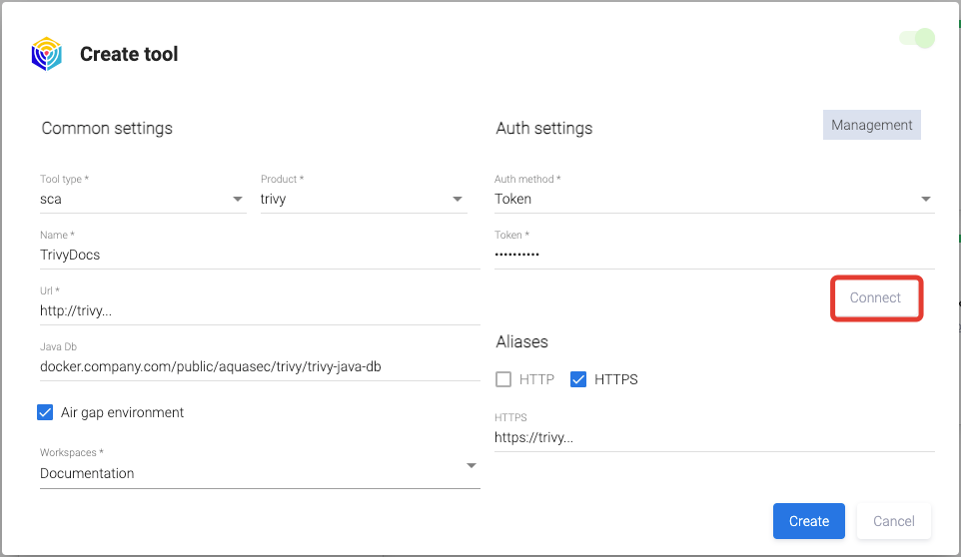Click the app logo beside Create tool
Screen dimensions: 961x557
46,54
